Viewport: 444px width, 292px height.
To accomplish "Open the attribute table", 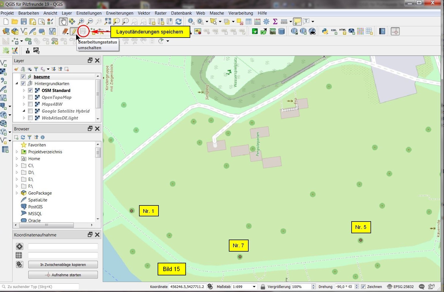I will (x=249, y=21).
